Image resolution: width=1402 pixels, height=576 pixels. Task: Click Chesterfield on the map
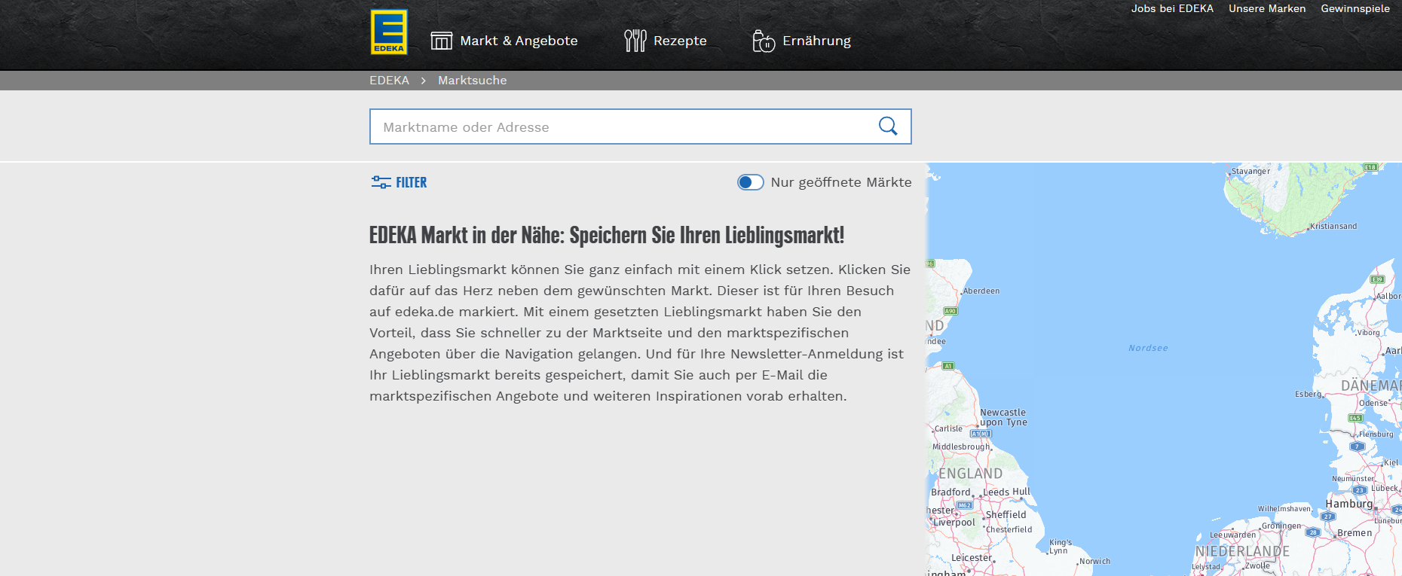point(1009,529)
